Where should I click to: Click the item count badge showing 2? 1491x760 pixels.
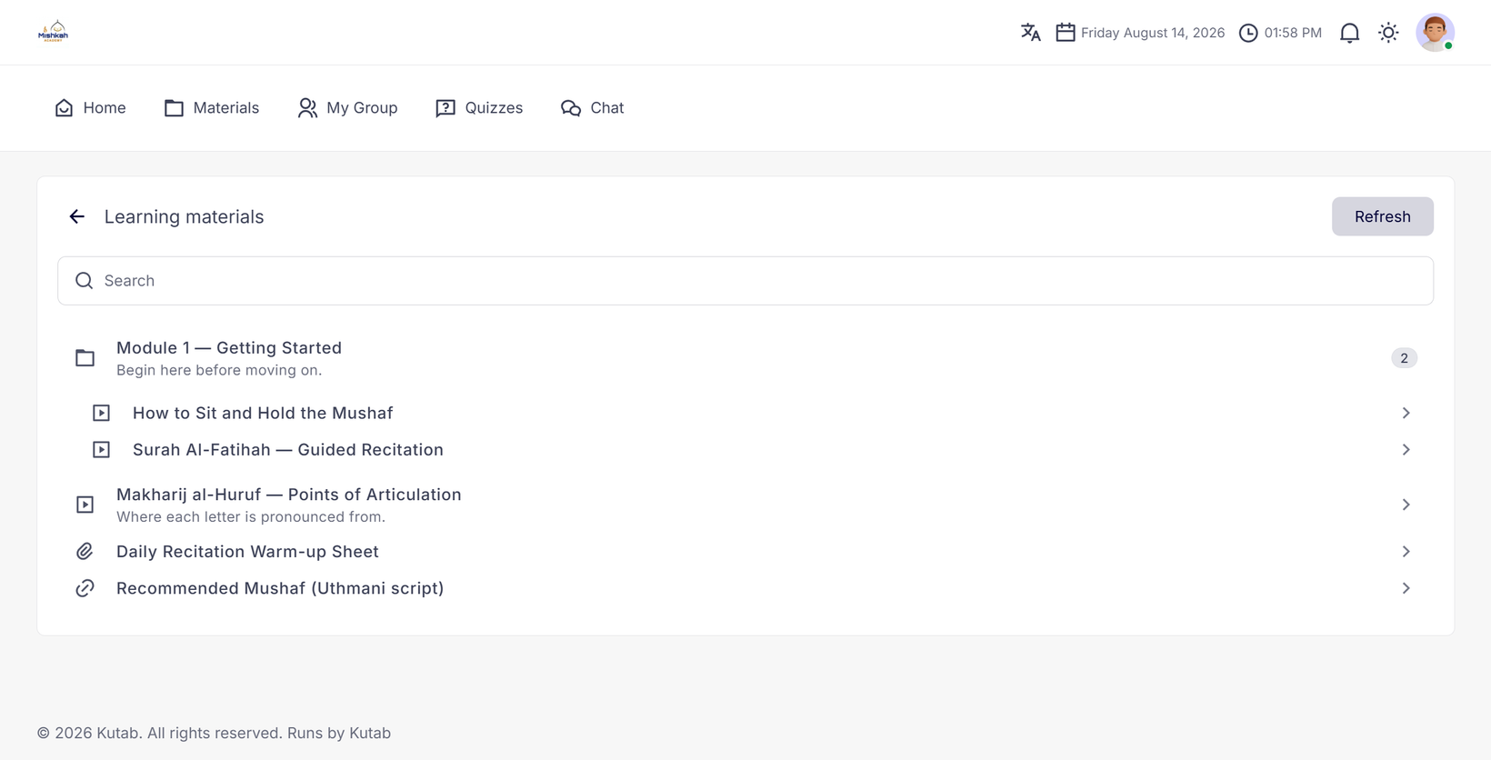point(1404,358)
